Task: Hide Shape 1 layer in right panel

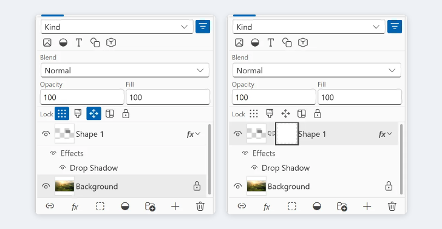Action: click(237, 134)
